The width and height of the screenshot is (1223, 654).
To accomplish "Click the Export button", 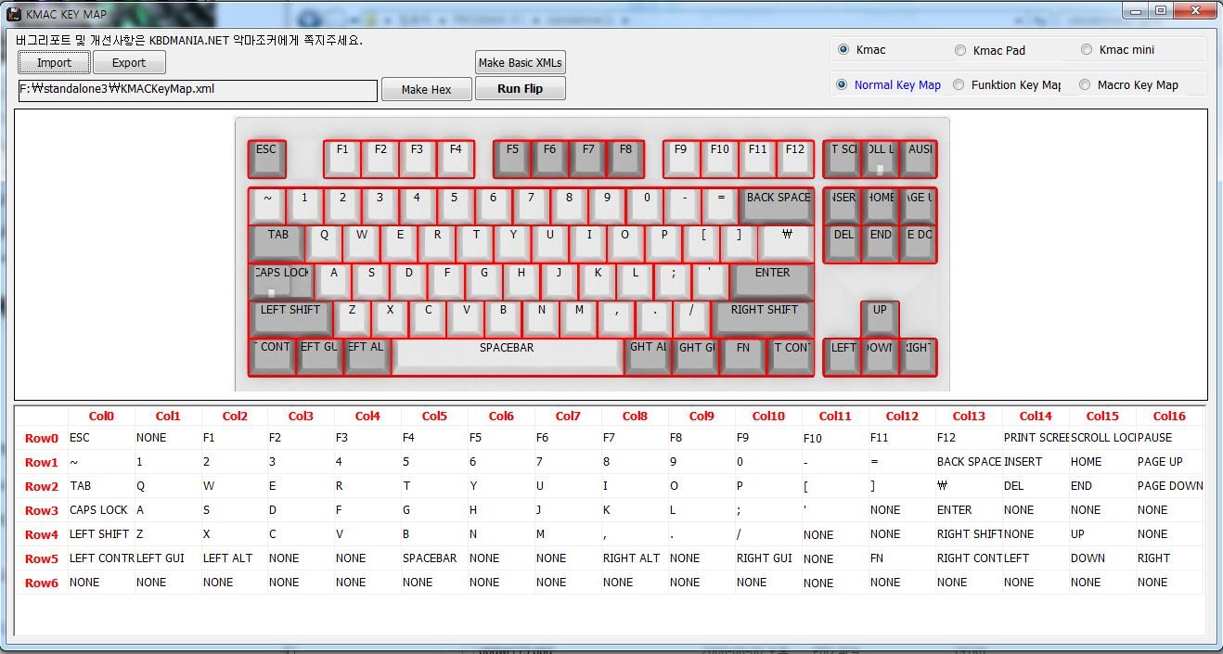I will [x=129, y=62].
